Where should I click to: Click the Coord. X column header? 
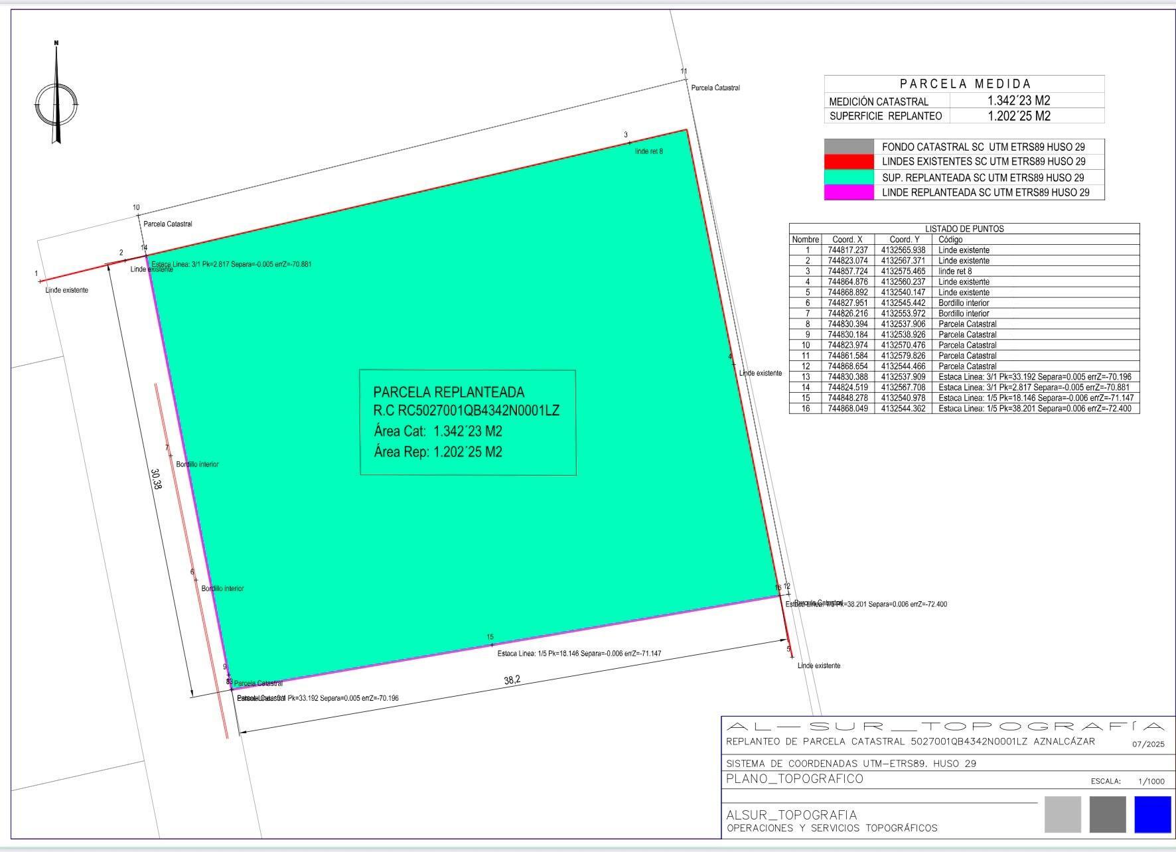847,240
